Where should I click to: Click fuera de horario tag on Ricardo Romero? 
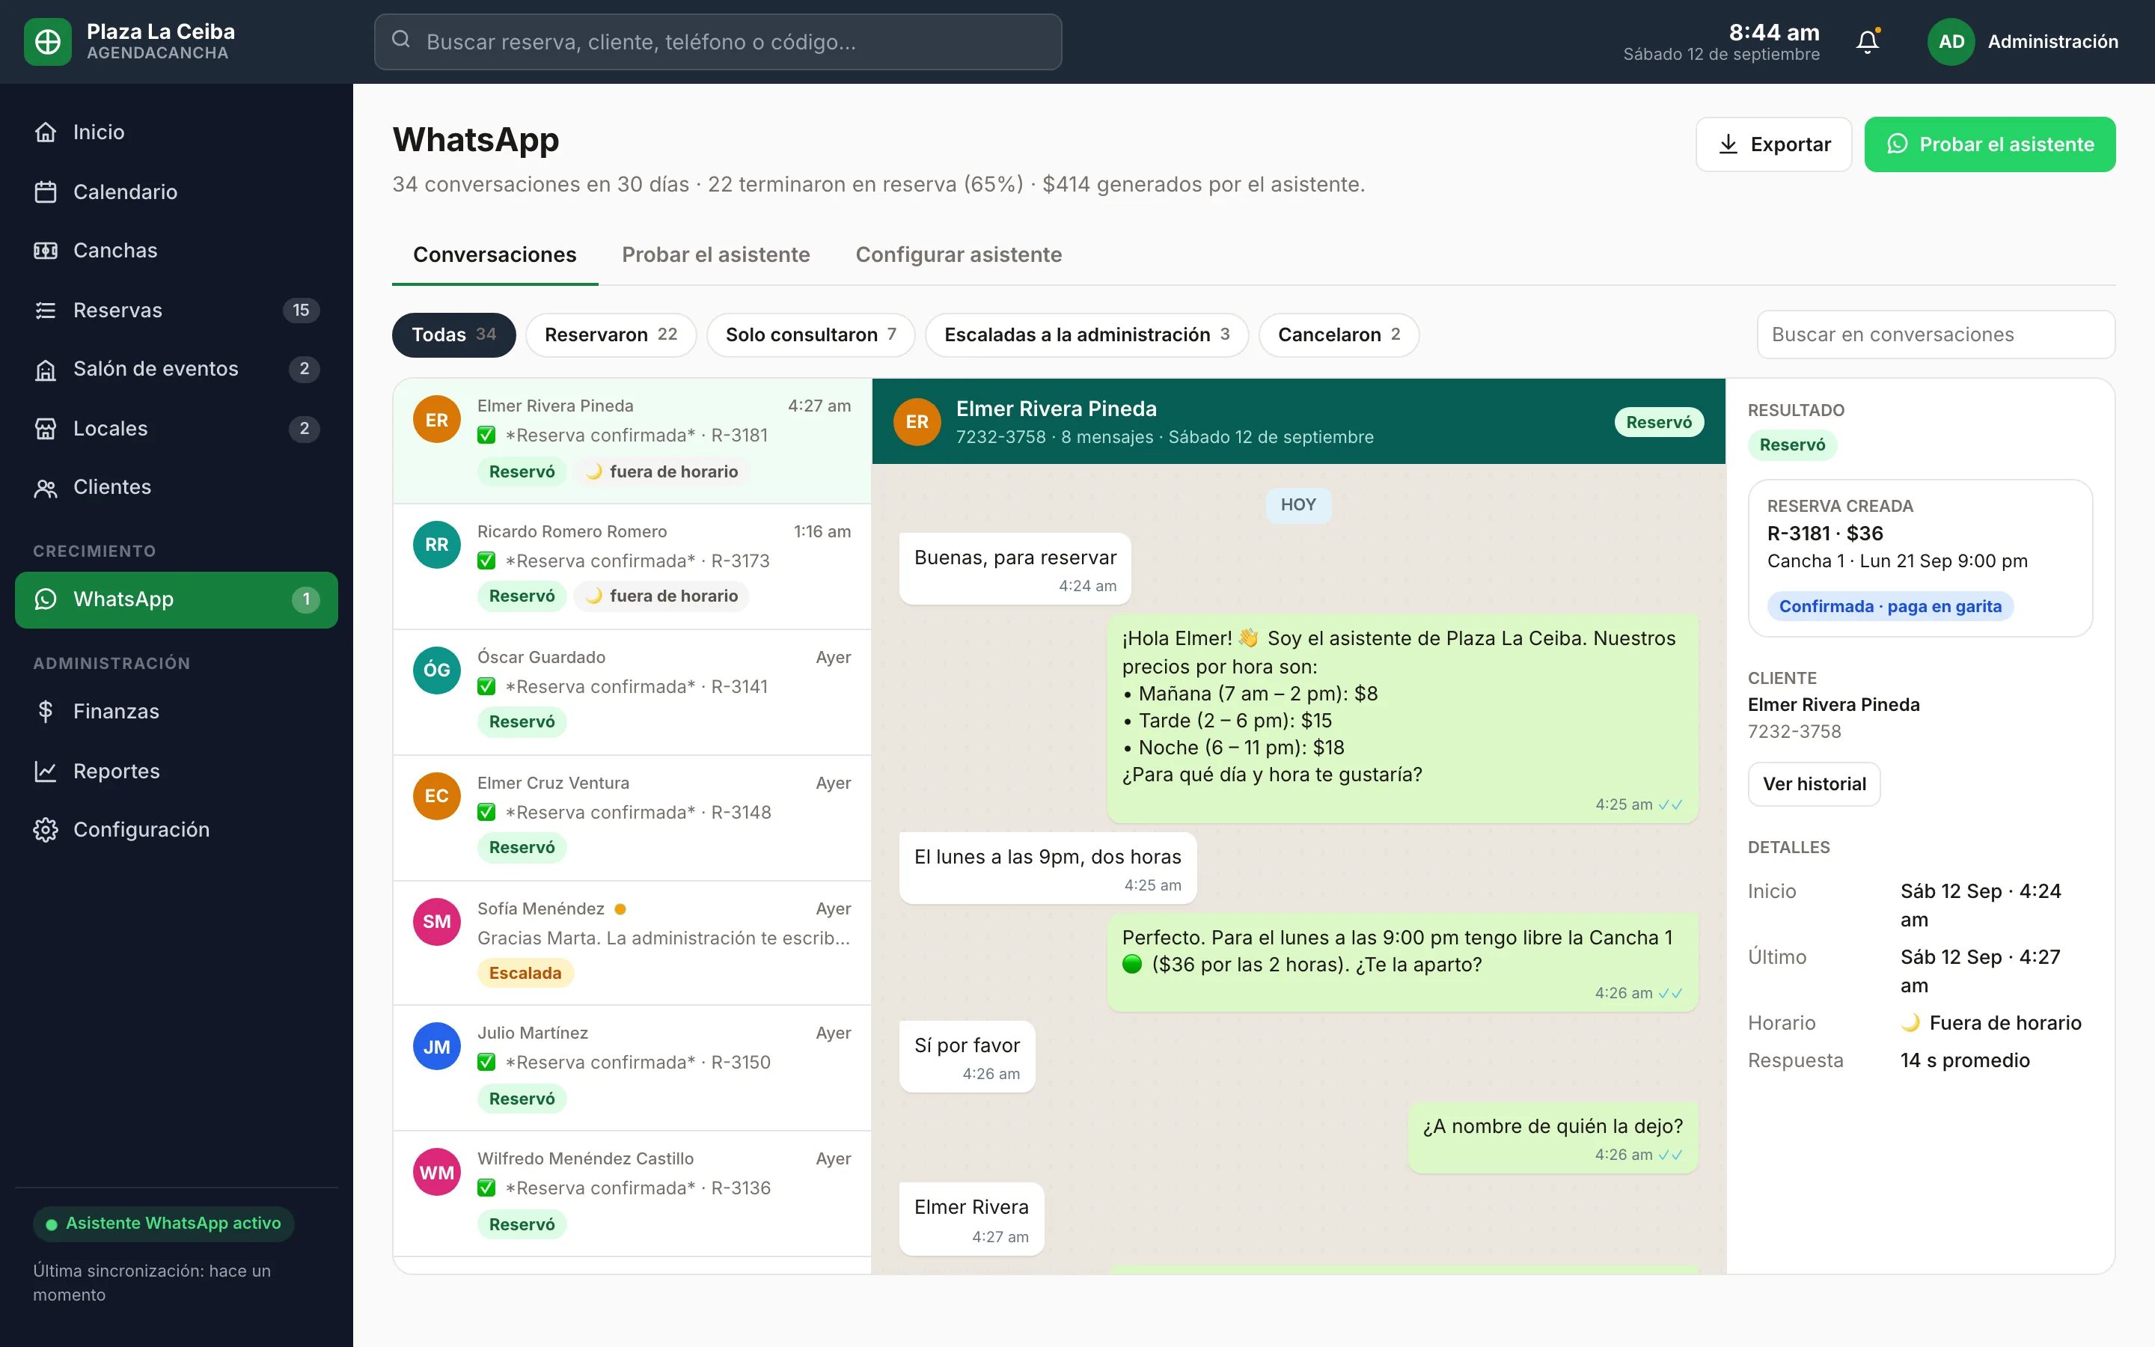click(661, 596)
